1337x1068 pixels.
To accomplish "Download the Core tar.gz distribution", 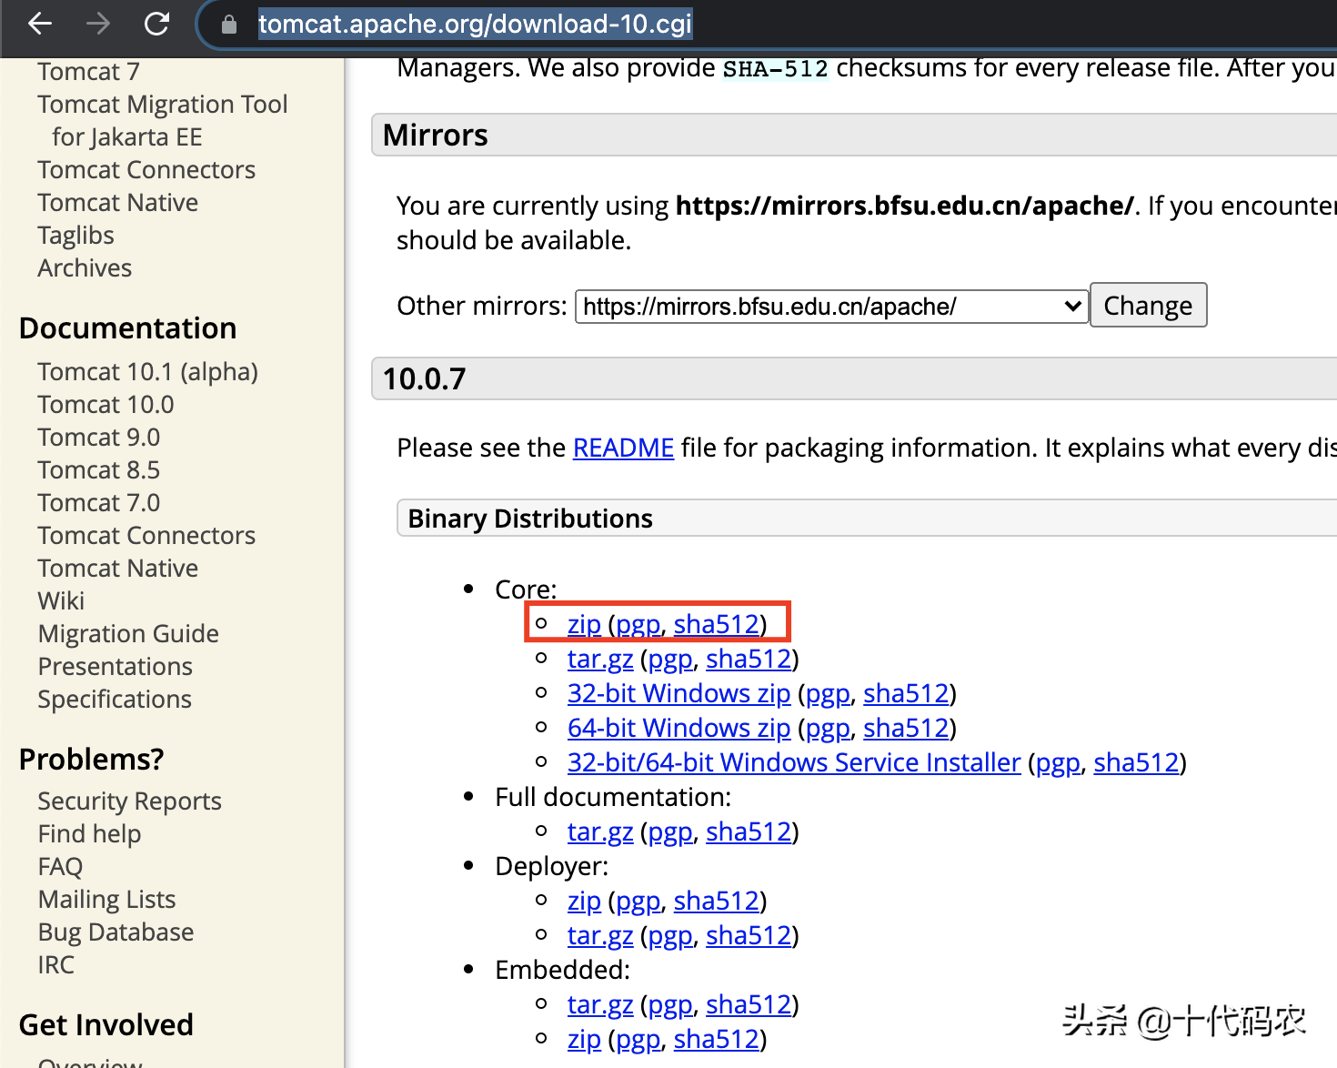I will pos(600,659).
